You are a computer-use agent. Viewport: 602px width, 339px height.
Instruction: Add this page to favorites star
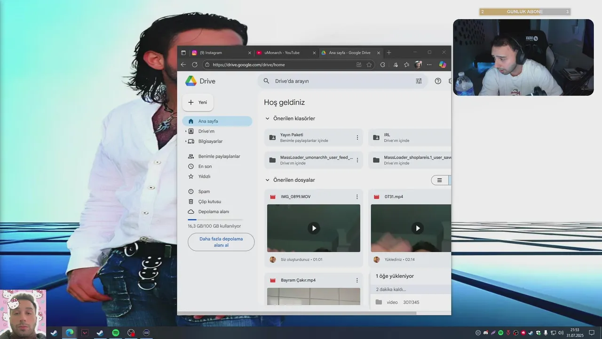click(369, 65)
